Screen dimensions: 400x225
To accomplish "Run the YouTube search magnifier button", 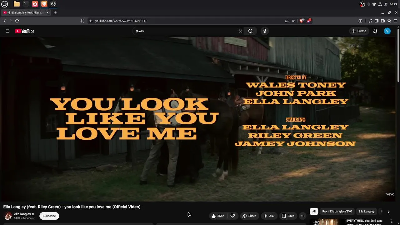I will coord(250,31).
